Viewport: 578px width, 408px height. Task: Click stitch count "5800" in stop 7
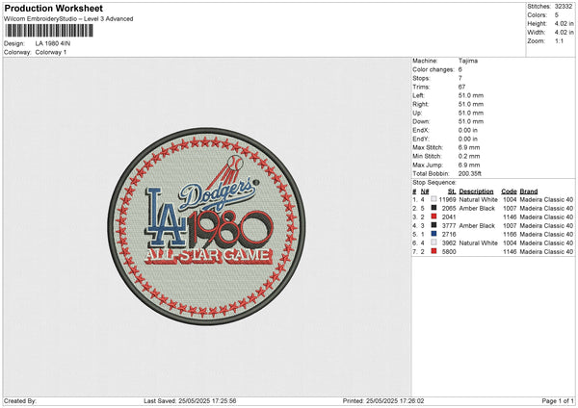pyautogui.click(x=449, y=251)
